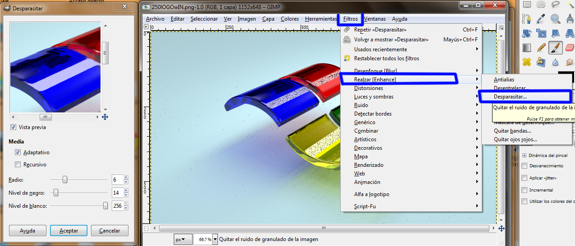This screenshot has width=575, height=246.
Task: Click the preview navigation cross icon
Action: point(105,117)
